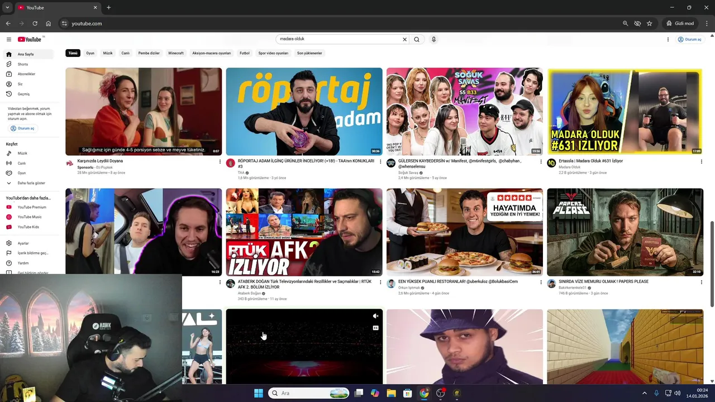Viewport: 715px width, 402px height.
Task: Go to the browser home page button
Action: pos(49,23)
